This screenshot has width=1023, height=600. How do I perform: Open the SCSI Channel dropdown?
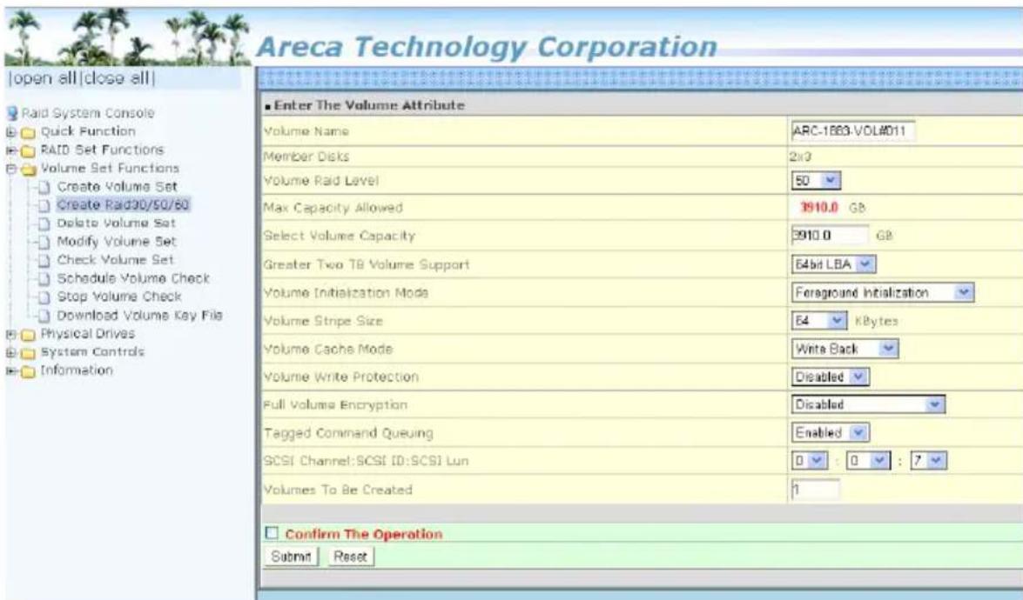(x=809, y=461)
